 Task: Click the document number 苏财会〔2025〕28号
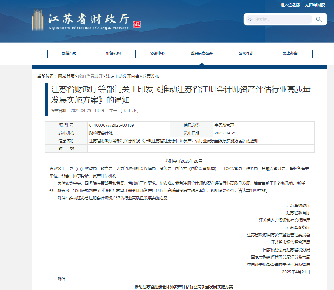[184, 161]
